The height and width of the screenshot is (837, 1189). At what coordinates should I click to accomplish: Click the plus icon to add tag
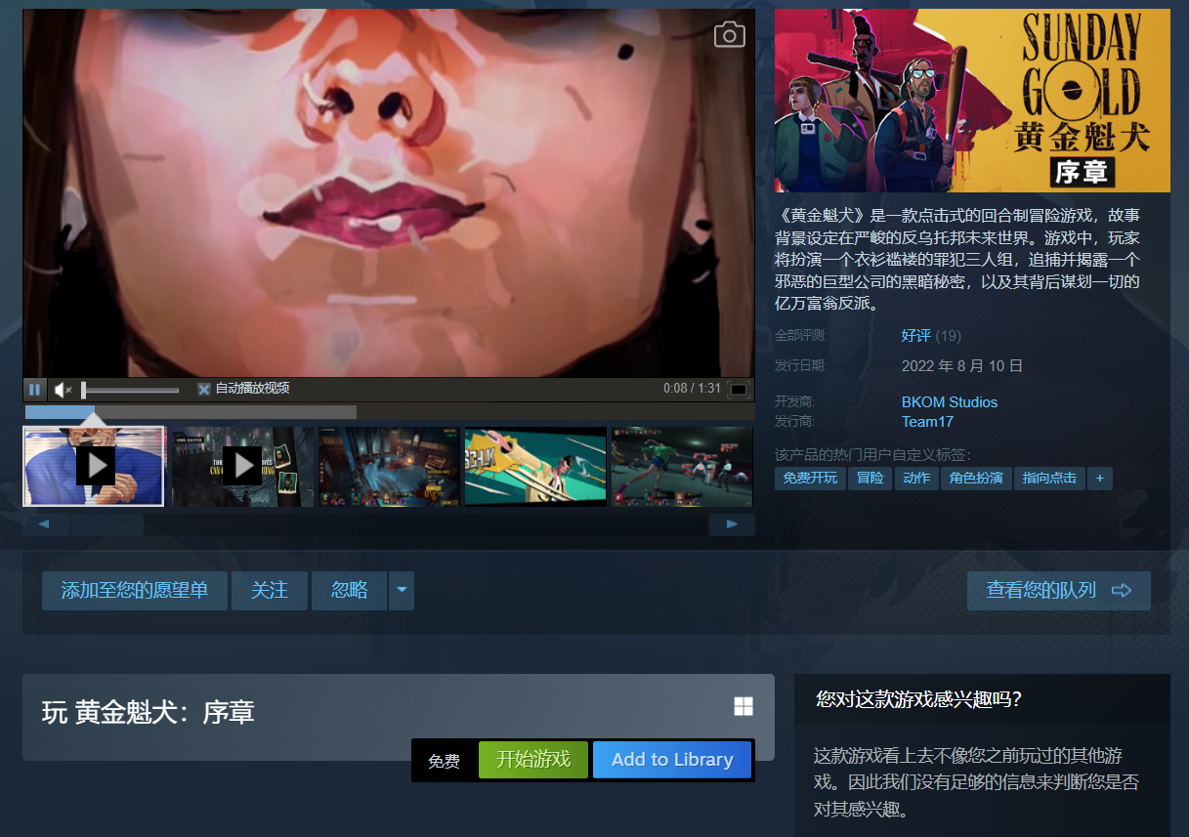click(1099, 479)
